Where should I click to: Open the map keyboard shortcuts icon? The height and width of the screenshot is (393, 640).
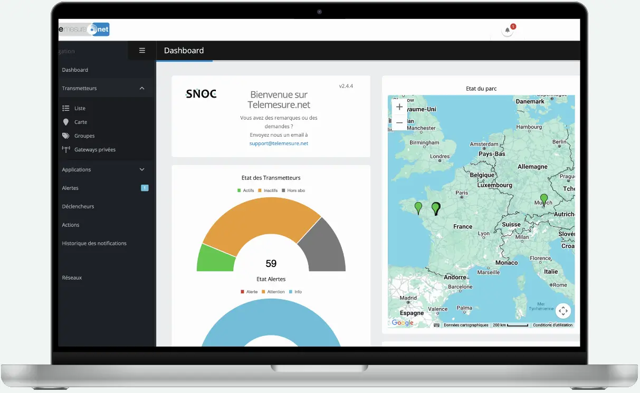pos(436,325)
